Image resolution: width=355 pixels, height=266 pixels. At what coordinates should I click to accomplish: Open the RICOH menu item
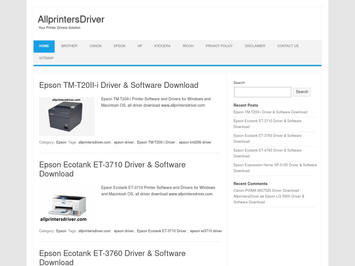188,46
